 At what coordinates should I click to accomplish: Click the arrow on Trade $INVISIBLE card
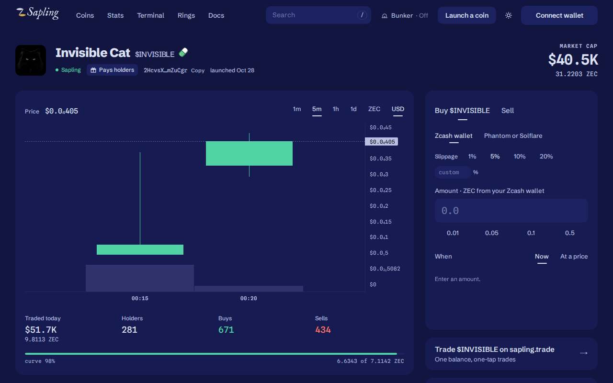point(583,353)
